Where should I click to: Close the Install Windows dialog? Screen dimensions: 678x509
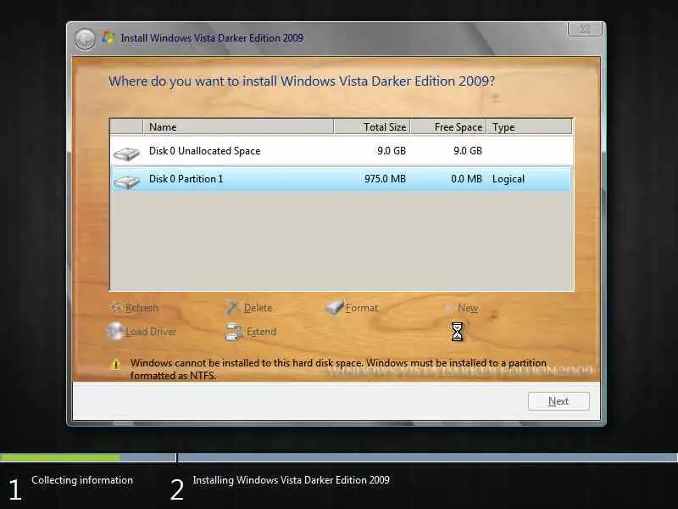(585, 29)
